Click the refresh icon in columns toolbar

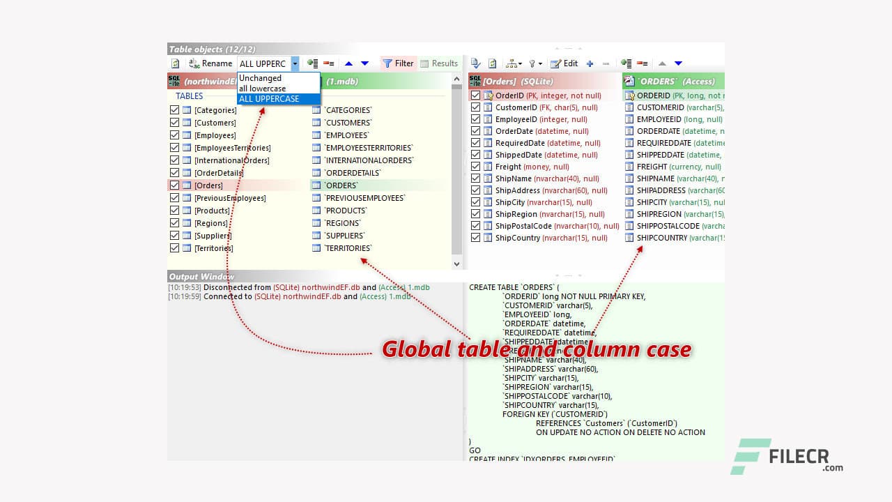[x=493, y=63]
